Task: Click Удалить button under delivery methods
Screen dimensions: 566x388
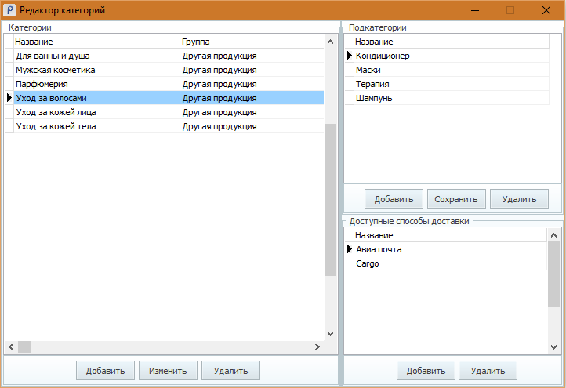Action: point(488,371)
